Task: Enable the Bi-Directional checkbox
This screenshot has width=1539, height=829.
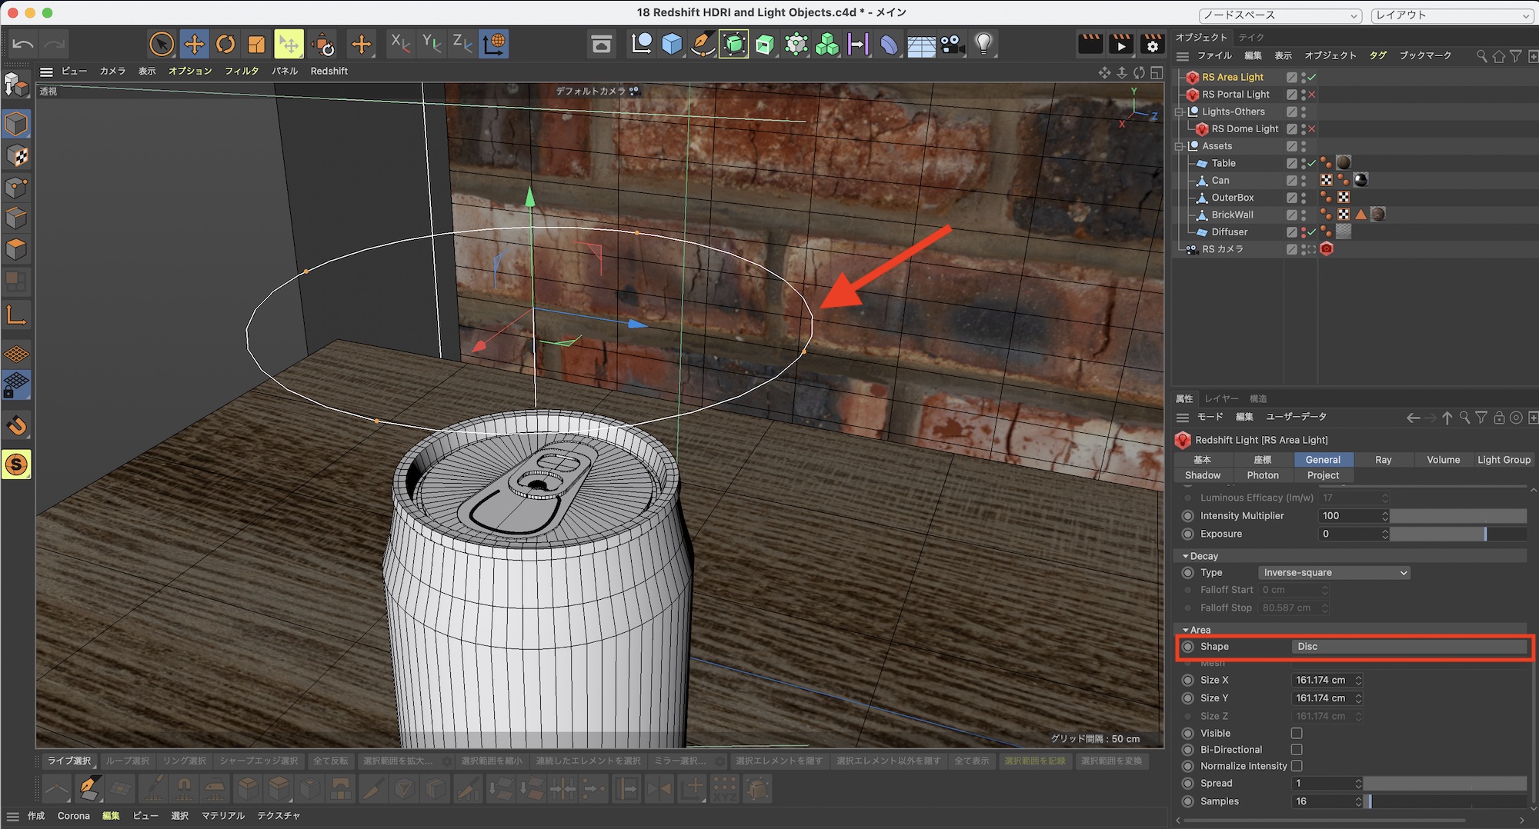Action: pyautogui.click(x=1297, y=749)
